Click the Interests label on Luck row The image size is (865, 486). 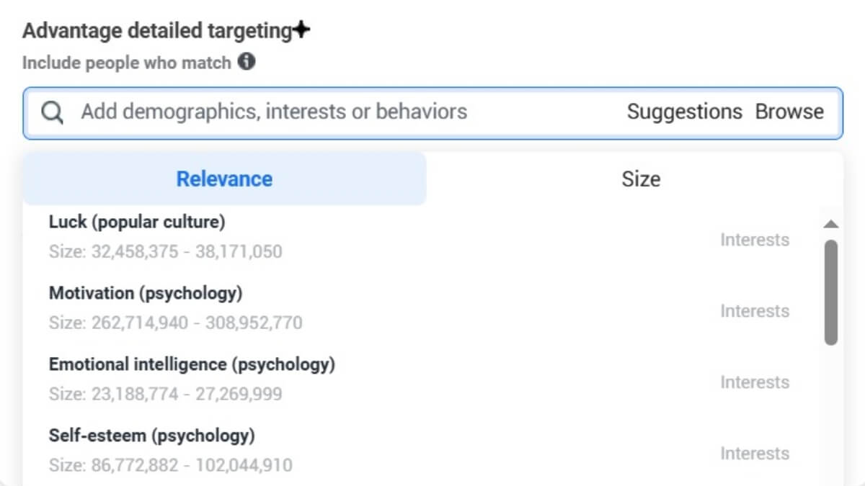pos(755,240)
